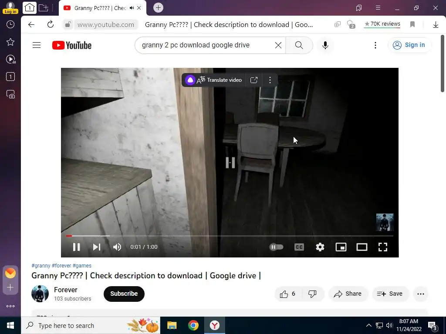
Task: Open orange mail app in sidebar
Action: tap(10, 273)
